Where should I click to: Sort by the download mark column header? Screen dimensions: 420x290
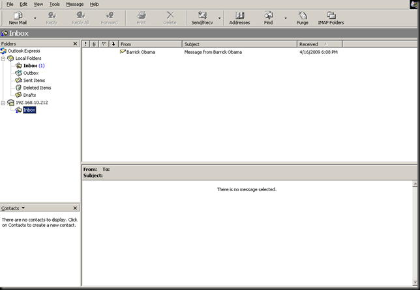(x=113, y=44)
